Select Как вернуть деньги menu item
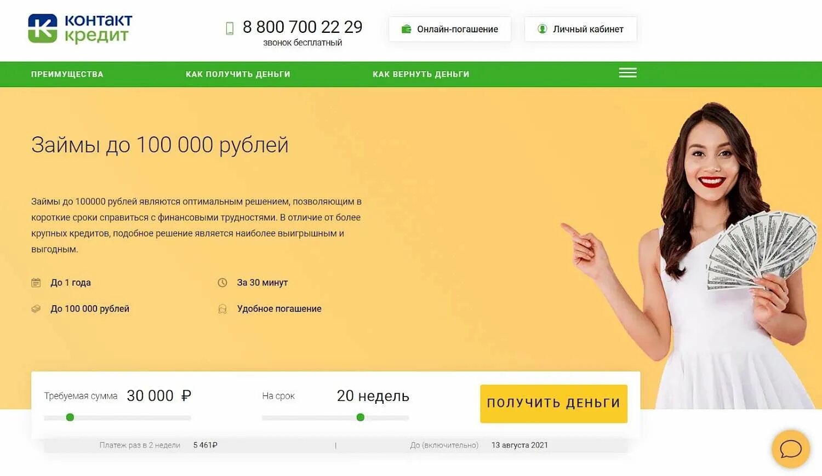The height and width of the screenshot is (476, 822). [x=421, y=74]
